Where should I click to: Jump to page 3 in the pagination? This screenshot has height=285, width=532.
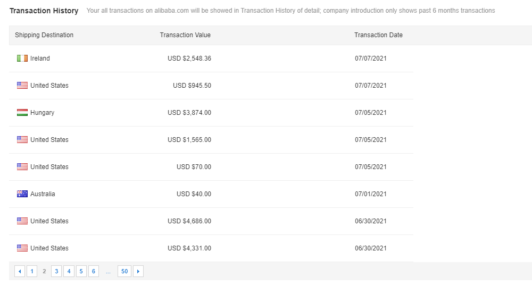[56, 272]
